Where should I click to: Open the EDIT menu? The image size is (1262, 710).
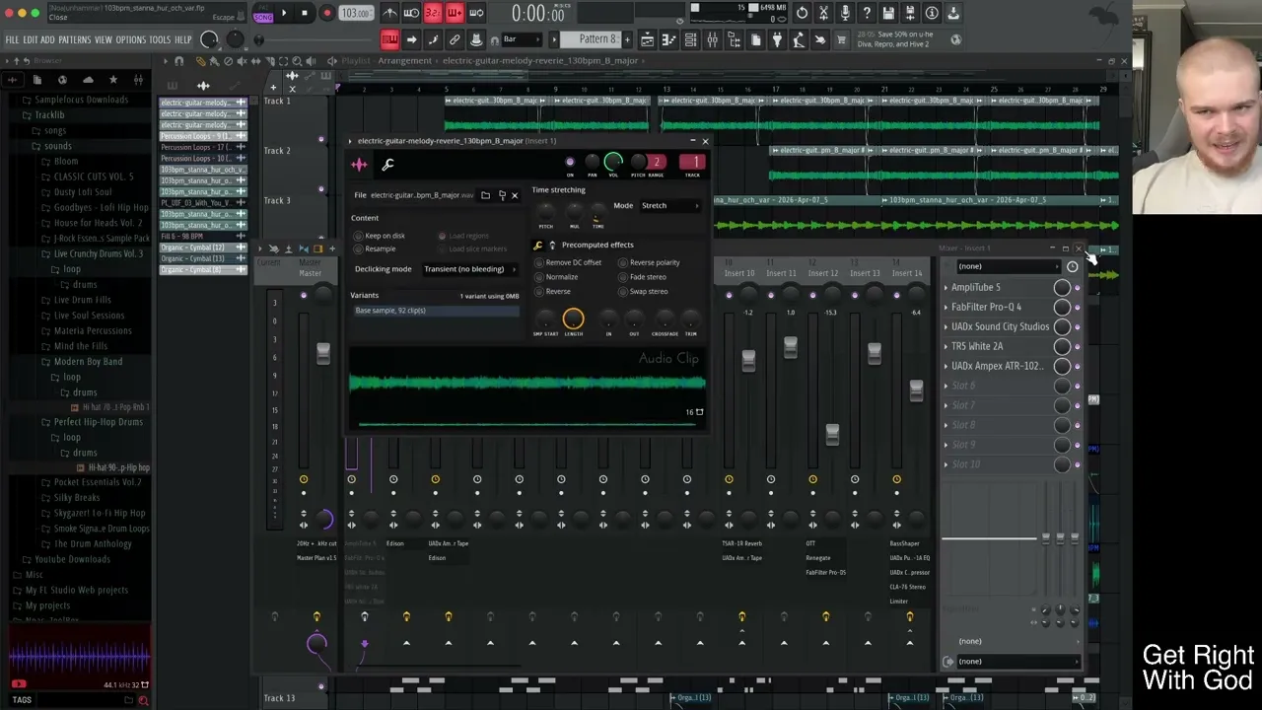pyautogui.click(x=31, y=40)
